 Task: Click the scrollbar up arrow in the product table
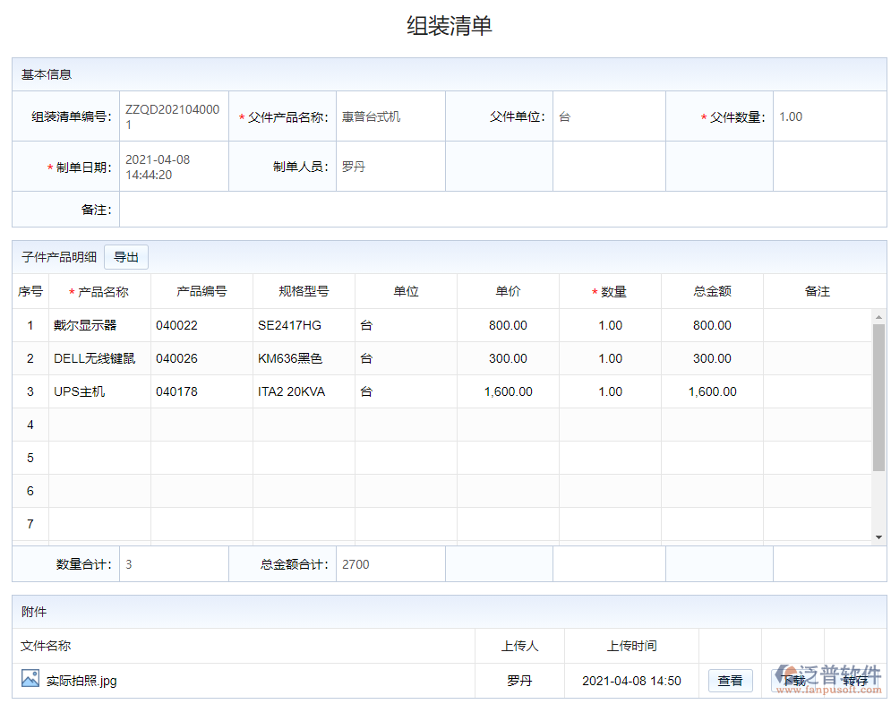(x=878, y=317)
